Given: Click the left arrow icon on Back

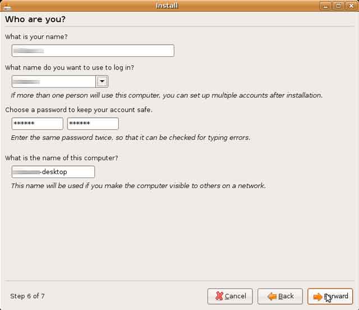Looking at the screenshot, I should [271, 296].
